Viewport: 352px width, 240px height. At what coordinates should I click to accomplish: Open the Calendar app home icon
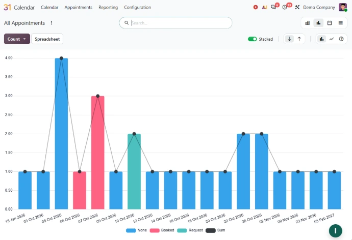click(x=7, y=8)
